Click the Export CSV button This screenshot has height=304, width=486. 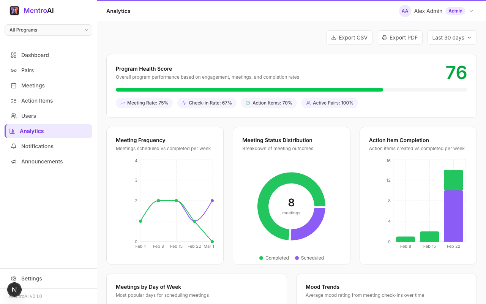(349, 37)
